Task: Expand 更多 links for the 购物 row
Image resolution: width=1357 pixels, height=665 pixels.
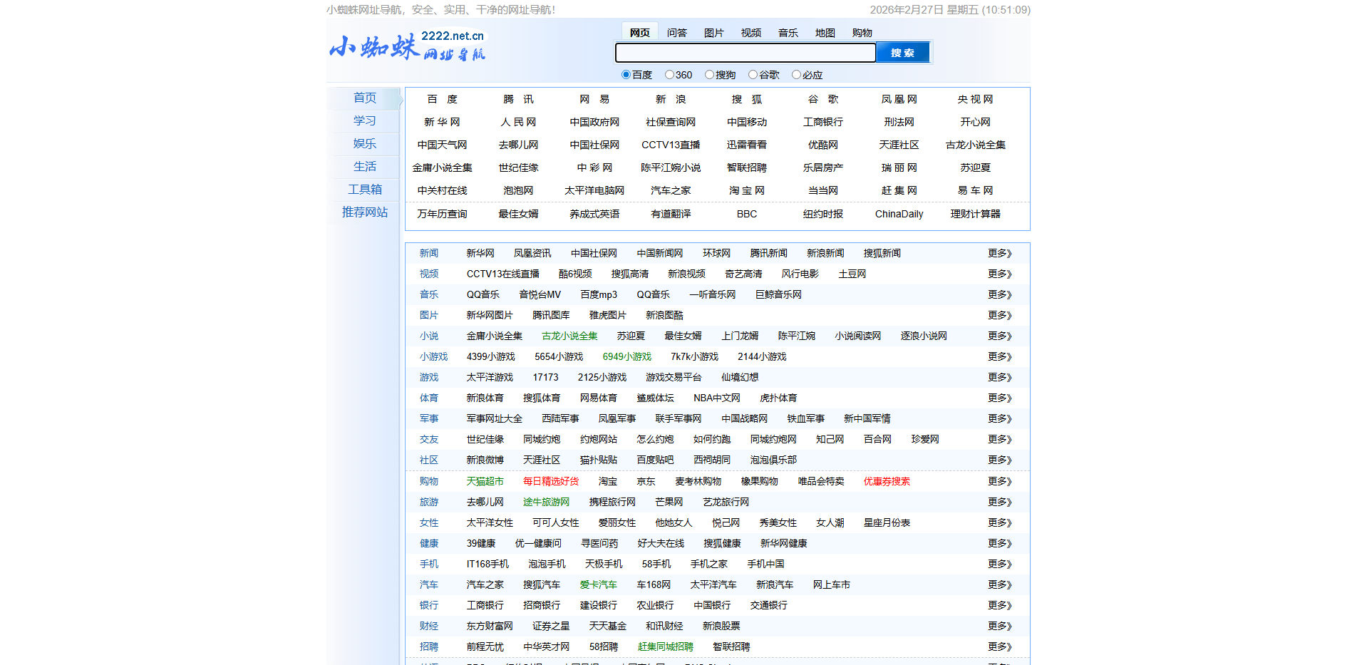Action: [x=999, y=481]
